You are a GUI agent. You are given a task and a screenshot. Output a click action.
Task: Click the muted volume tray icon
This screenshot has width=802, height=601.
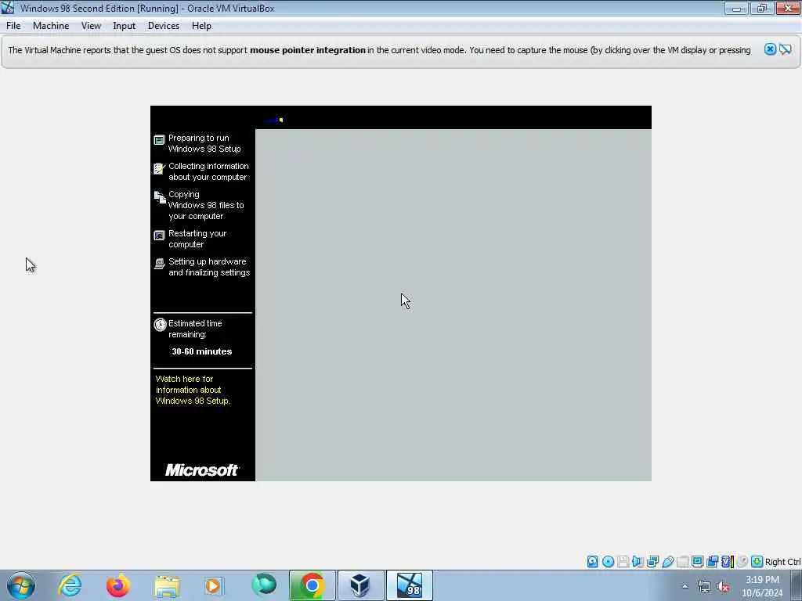723,587
